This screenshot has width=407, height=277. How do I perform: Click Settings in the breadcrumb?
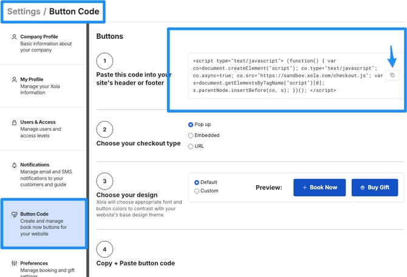pos(24,12)
